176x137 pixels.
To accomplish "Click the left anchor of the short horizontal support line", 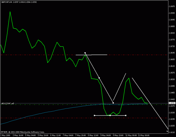I will pyautogui.click(x=94, y=115).
